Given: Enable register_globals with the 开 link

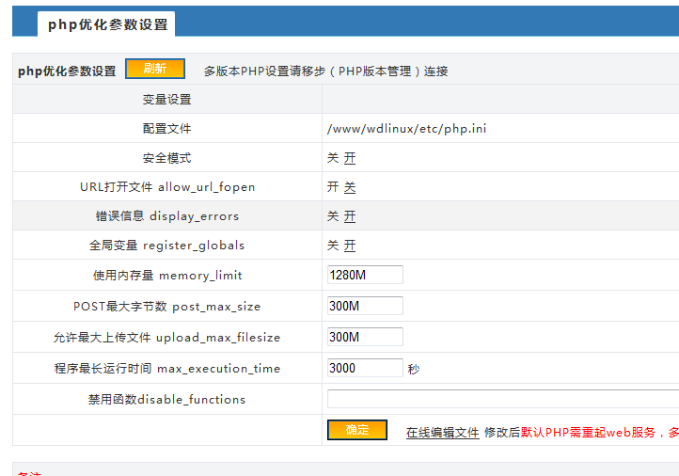Looking at the screenshot, I should pos(350,246).
